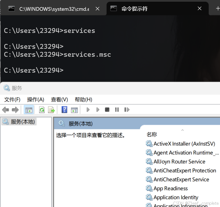
Task: Open the 文件(F) menu
Action: click(12, 100)
